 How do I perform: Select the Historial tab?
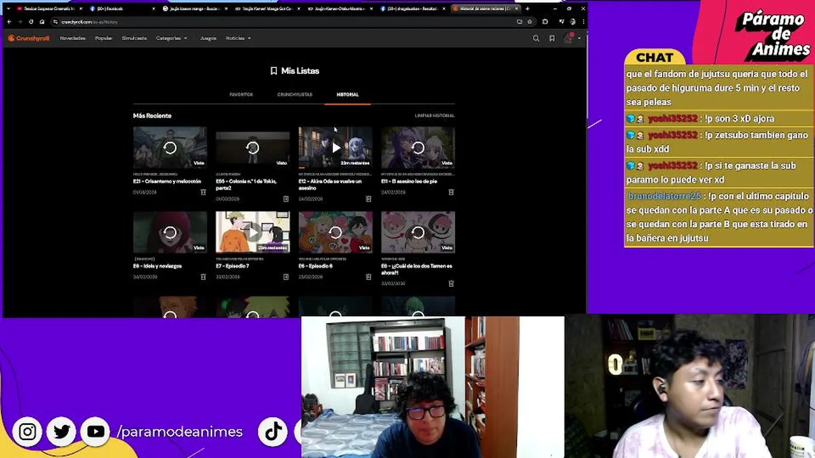(348, 95)
